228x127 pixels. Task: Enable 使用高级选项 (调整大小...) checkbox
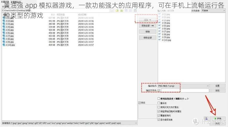159,99
